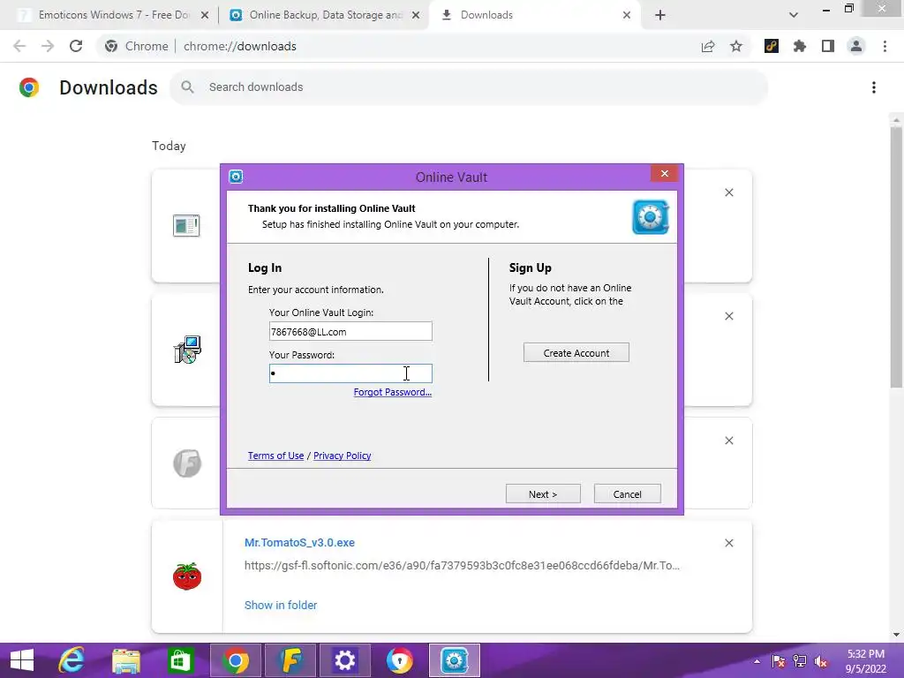Reload the downloads page
This screenshot has width=904, height=678.
[x=76, y=46]
